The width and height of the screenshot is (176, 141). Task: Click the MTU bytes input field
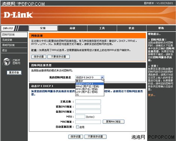[80, 117]
